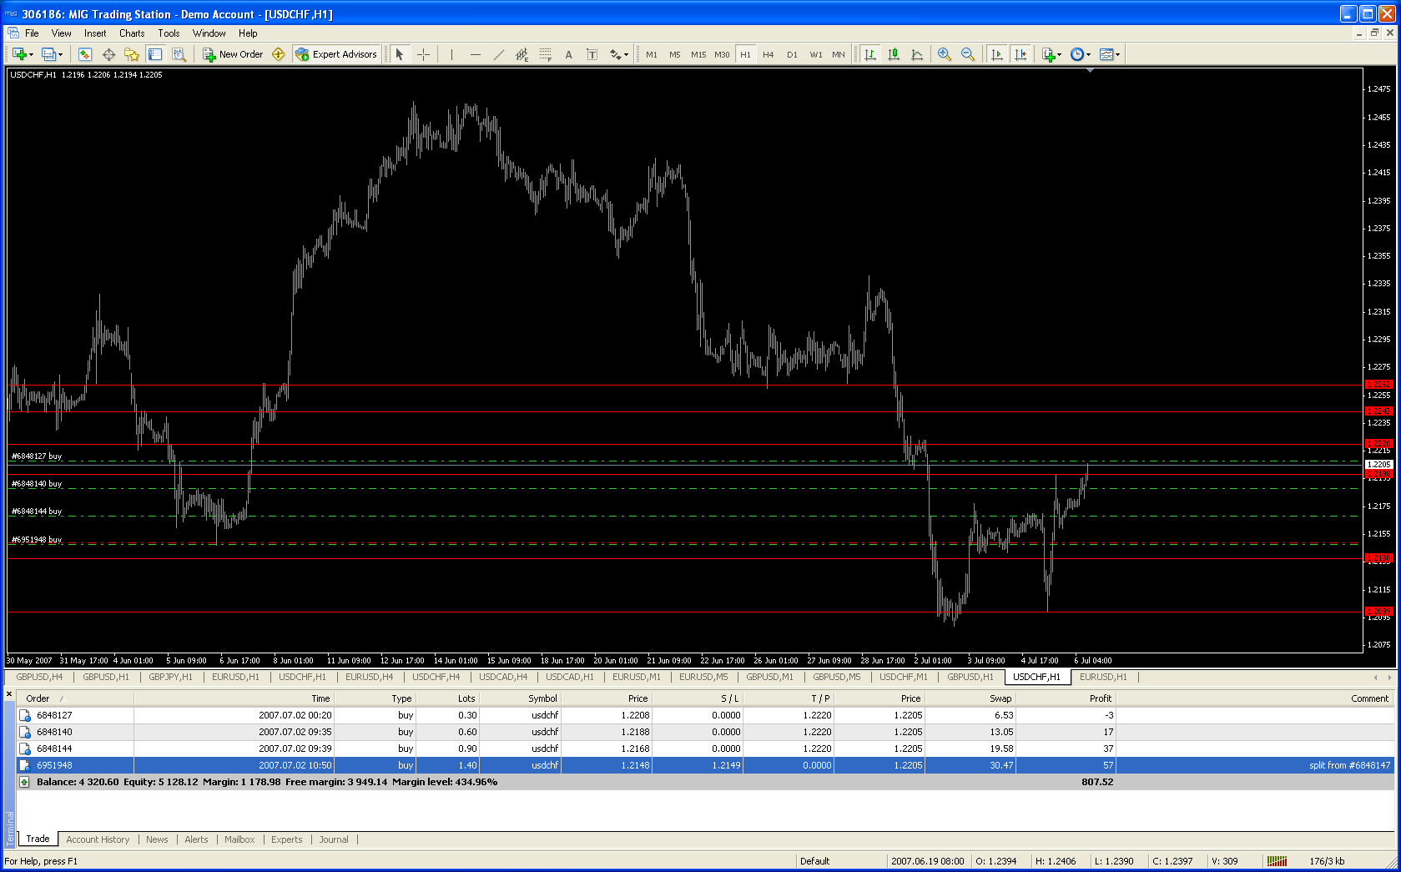Toggle the Terminal window icon
The width and height of the screenshot is (1401, 872).
[155, 54]
